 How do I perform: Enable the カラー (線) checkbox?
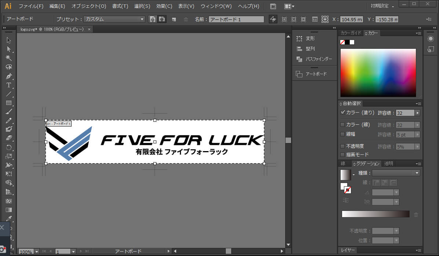tap(342, 124)
